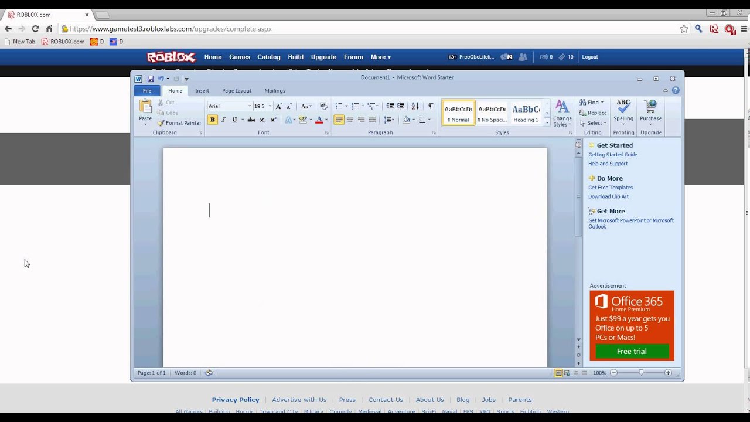The image size is (750, 422).
Task: Click Get Free Templates link
Action: click(x=611, y=188)
